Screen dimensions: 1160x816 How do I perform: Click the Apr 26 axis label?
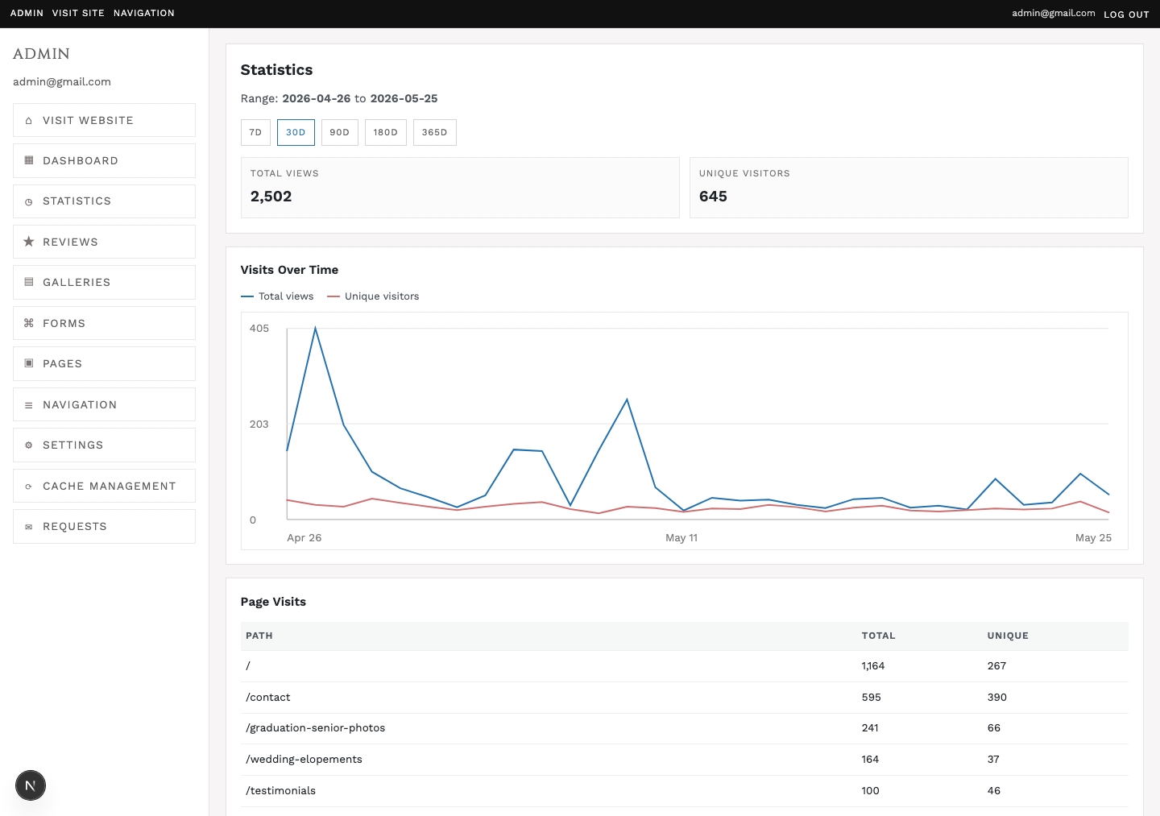304,538
